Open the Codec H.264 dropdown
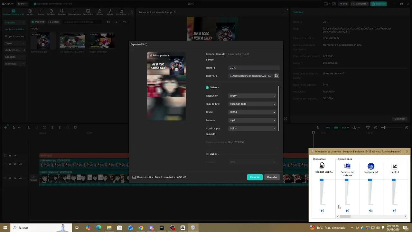The image size is (412, 232). click(252, 112)
